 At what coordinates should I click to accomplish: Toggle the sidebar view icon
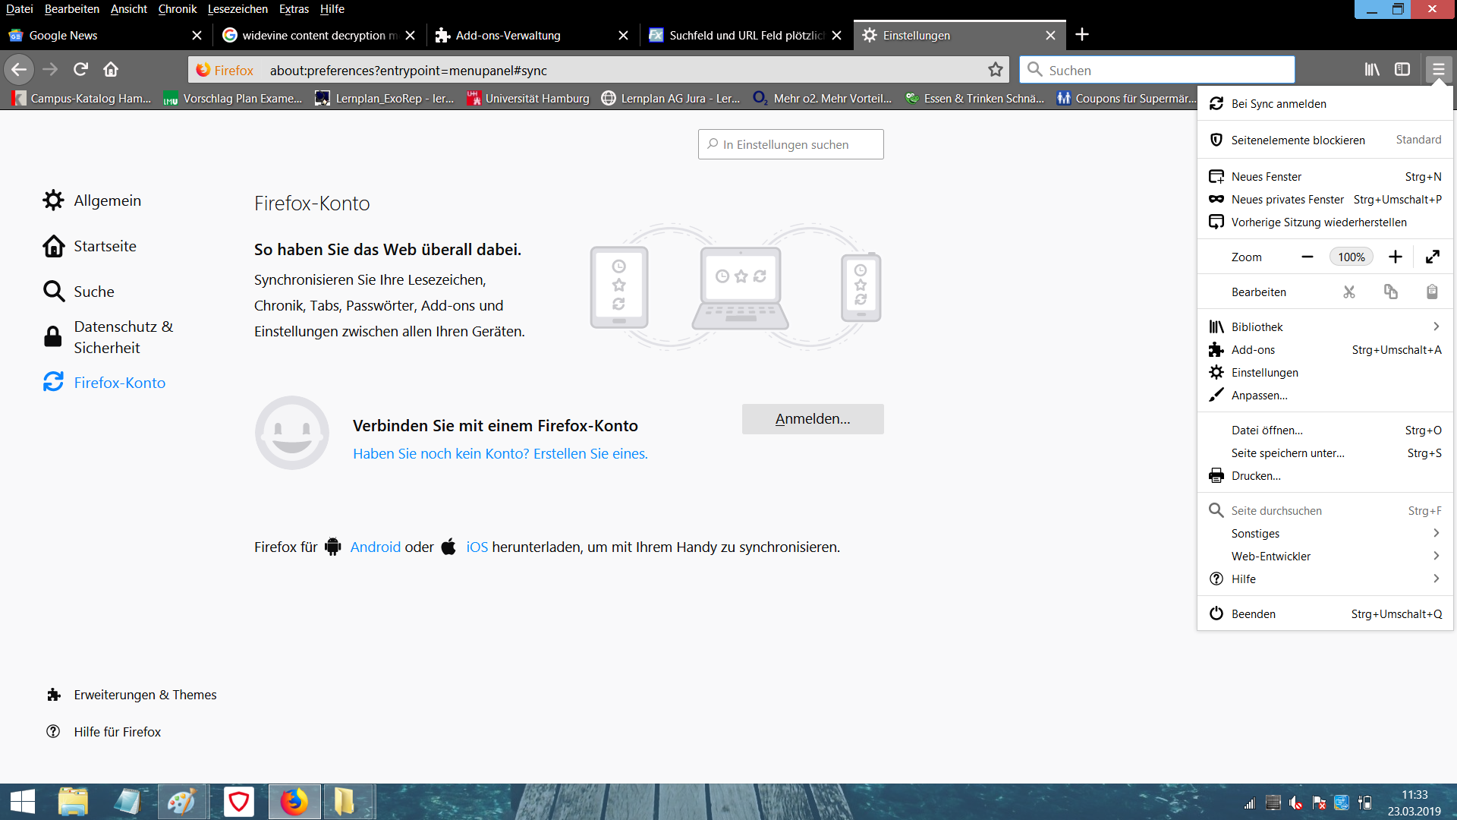1402,70
